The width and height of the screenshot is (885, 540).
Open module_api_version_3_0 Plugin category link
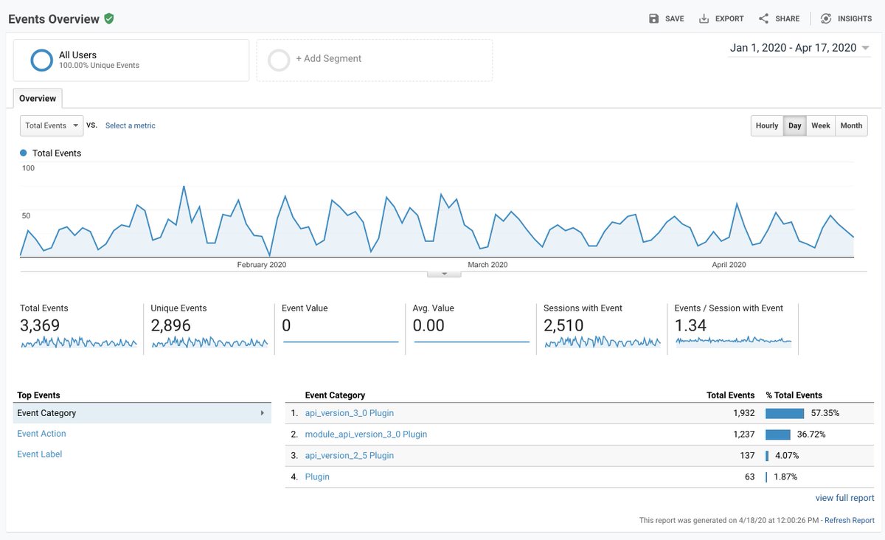(366, 435)
